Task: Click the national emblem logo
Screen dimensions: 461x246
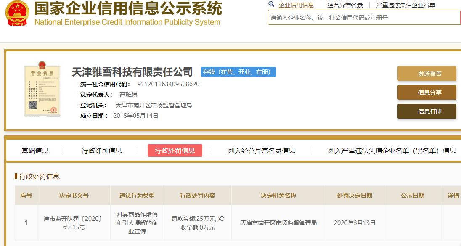Action: point(17,13)
